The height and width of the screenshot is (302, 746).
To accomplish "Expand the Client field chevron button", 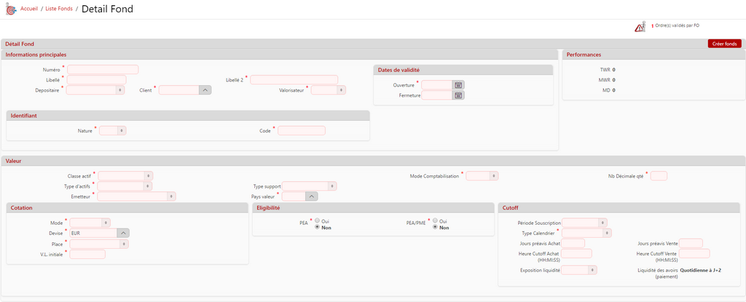I will coord(205,90).
